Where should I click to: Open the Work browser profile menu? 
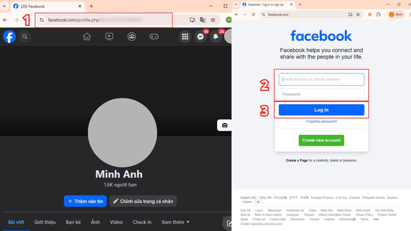pos(396,14)
